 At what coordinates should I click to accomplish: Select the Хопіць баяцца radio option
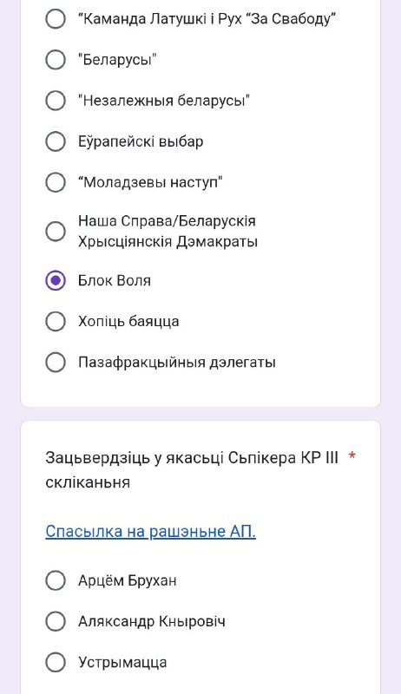coord(56,321)
